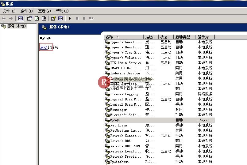This screenshot has width=247, height=165.
Task: Toggle the Show/Hide Console Tree icon
Action: pos(20,18)
